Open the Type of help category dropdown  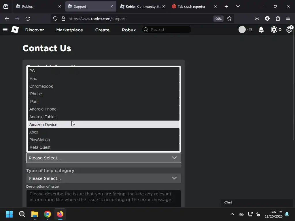pos(104,178)
